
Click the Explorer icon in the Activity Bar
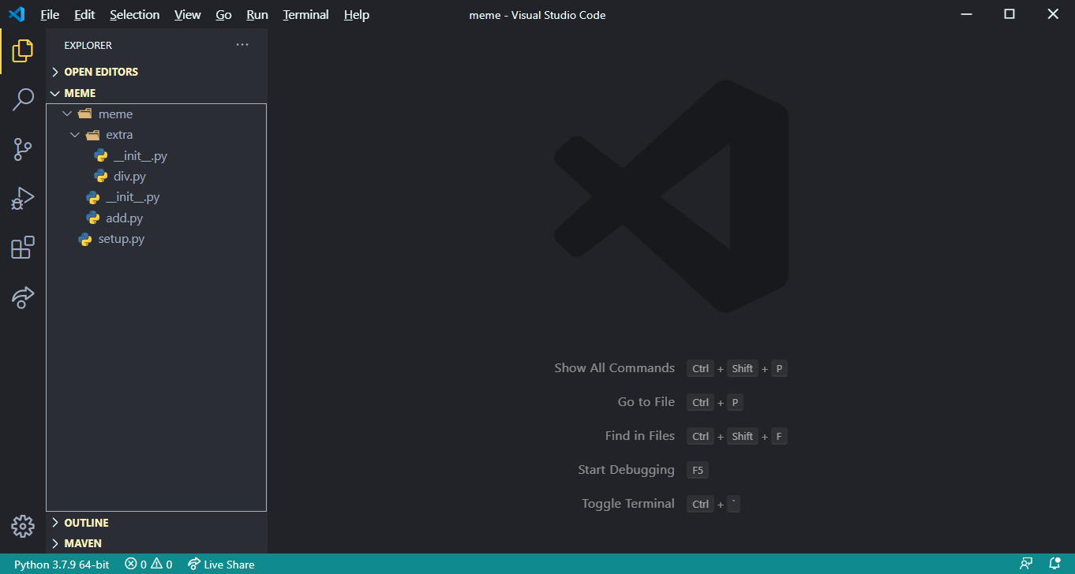(23, 50)
